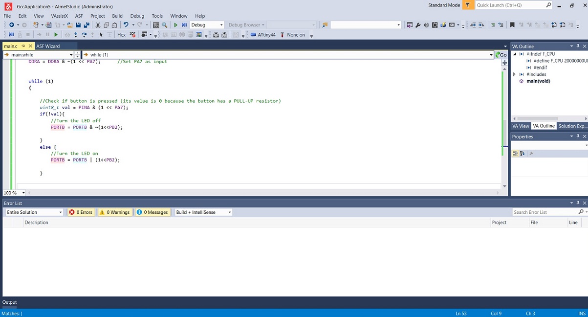Click the Navigate Backward arrow icon
This screenshot has height=317, width=588.
[x=11, y=24]
